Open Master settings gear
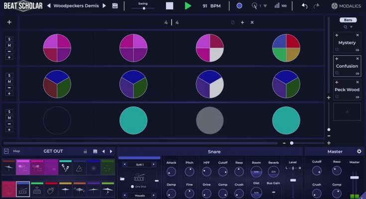The width and height of the screenshot is (366, 199). tap(359, 151)
